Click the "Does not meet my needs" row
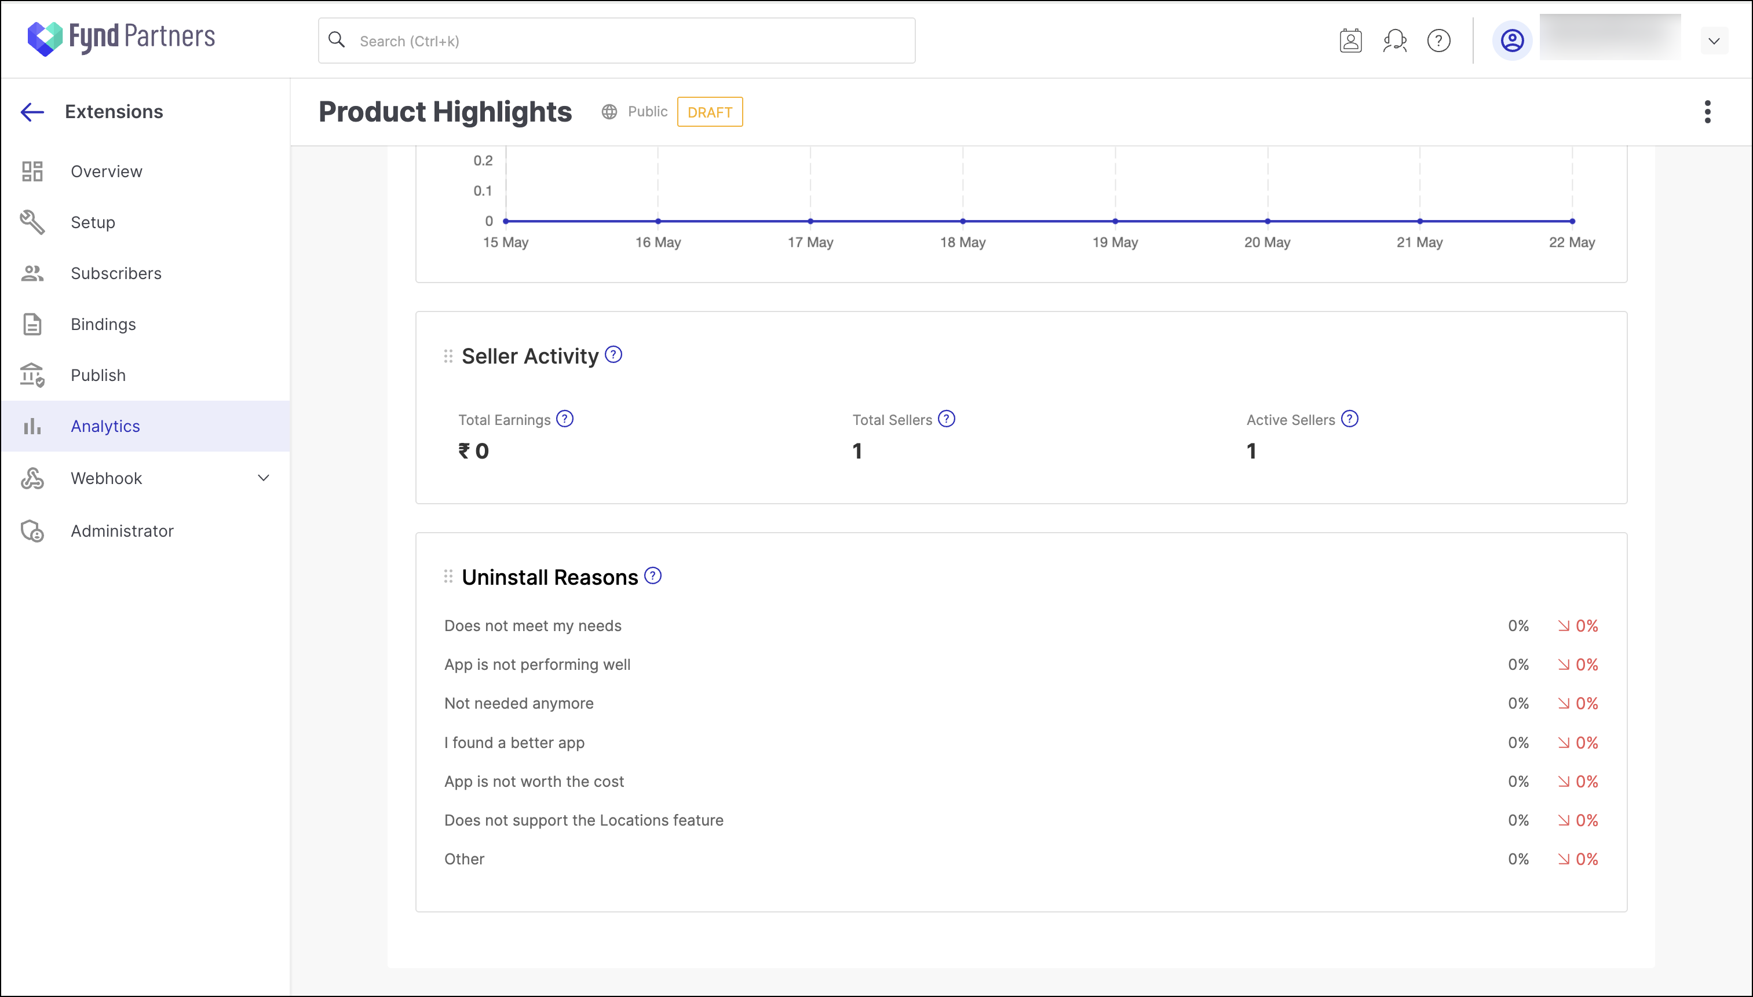This screenshot has height=997, width=1753. click(1021, 625)
